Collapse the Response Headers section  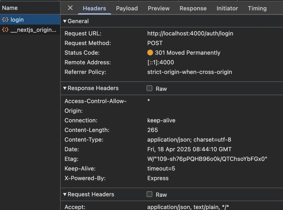click(65, 88)
